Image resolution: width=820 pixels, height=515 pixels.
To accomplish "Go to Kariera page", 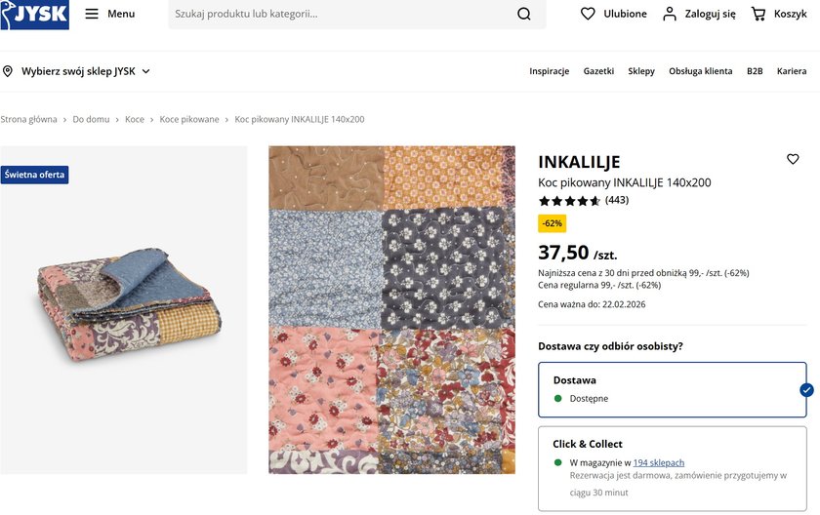I will coord(792,71).
